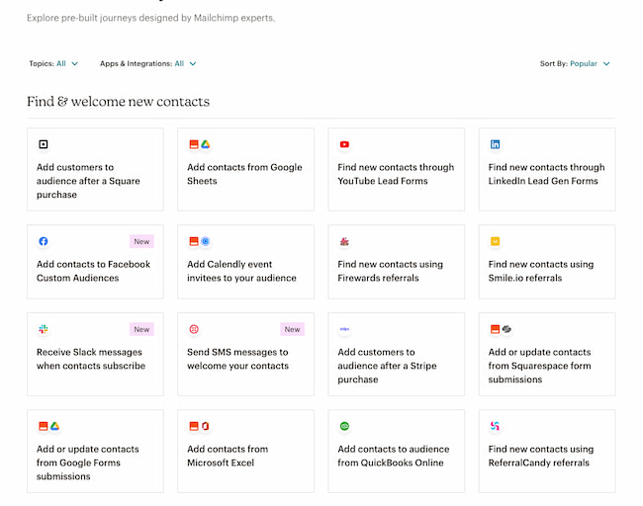Open the Topics filter dropdown
Image resolution: width=643 pixels, height=506 pixels.
click(x=53, y=63)
